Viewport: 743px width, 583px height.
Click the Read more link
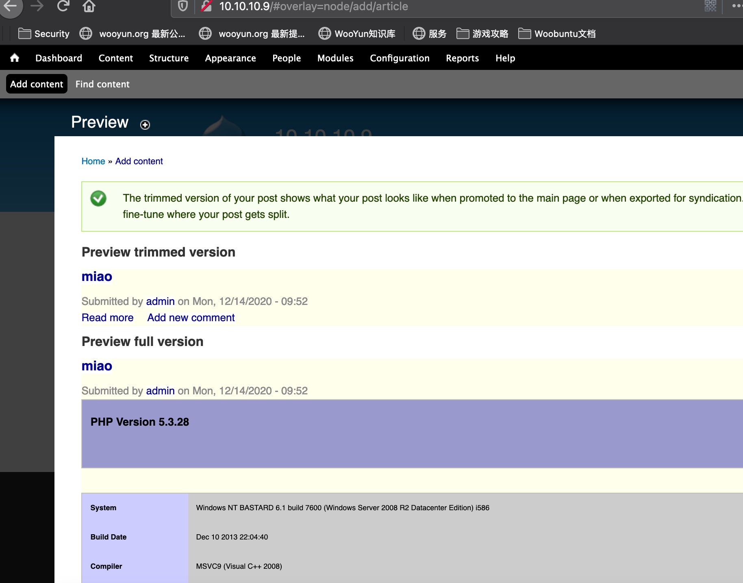[107, 318]
